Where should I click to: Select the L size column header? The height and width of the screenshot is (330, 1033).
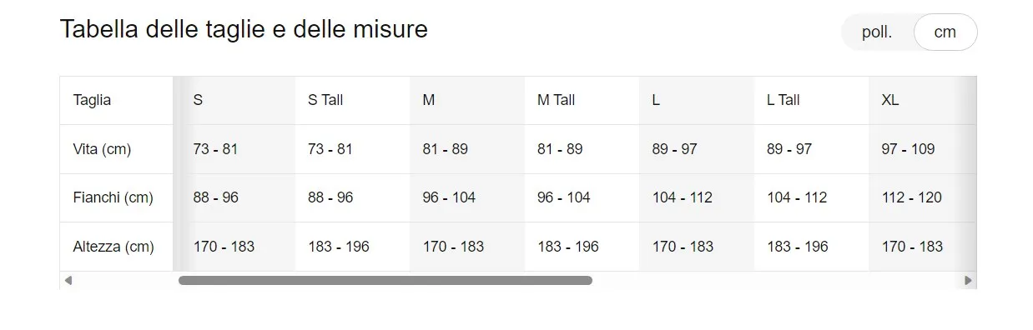click(656, 100)
